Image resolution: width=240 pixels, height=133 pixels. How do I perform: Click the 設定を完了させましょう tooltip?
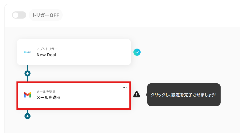[184, 95]
